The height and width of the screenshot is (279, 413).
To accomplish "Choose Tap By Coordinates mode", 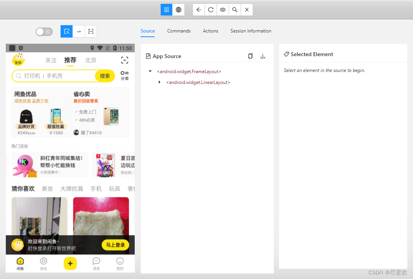I will (x=91, y=31).
